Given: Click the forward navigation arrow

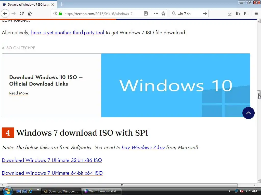Looking at the screenshot, I should 14,13.
